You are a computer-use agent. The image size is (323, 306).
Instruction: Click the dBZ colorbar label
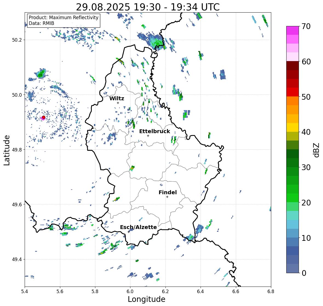[317, 150]
